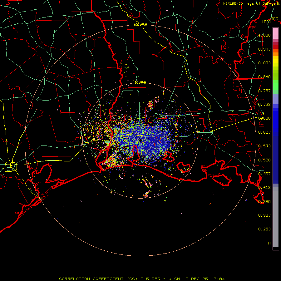Click the KLCH station ID in the caption
The height and width of the screenshot is (281, 281).
[x=174, y=279]
